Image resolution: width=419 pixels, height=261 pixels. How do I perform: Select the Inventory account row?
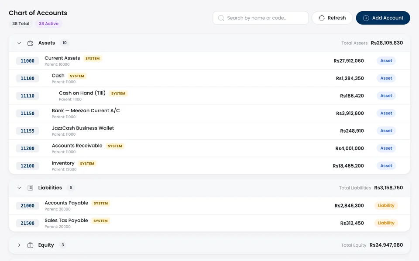[x=209, y=166]
